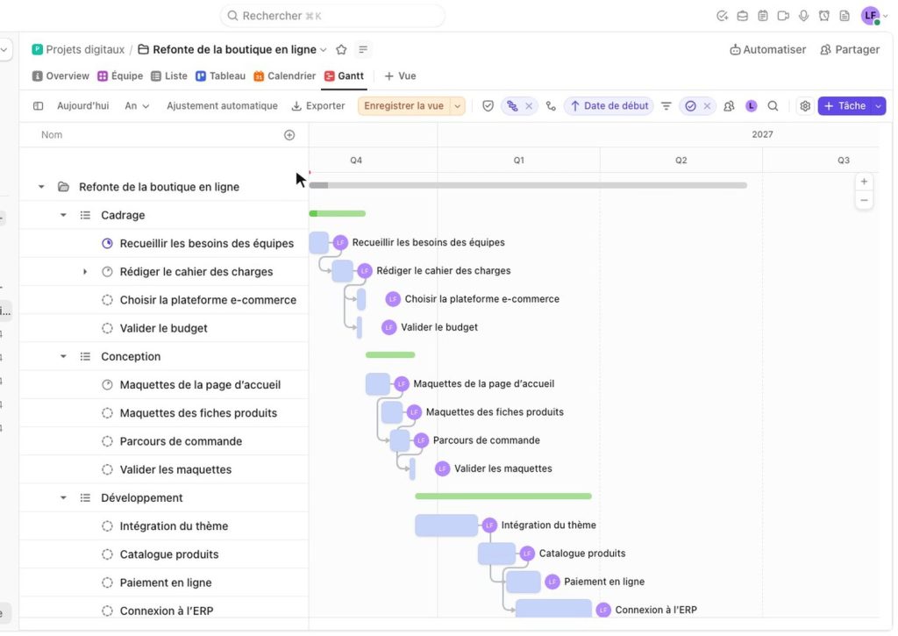Open the filter lines icon

(x=666, y=106)
